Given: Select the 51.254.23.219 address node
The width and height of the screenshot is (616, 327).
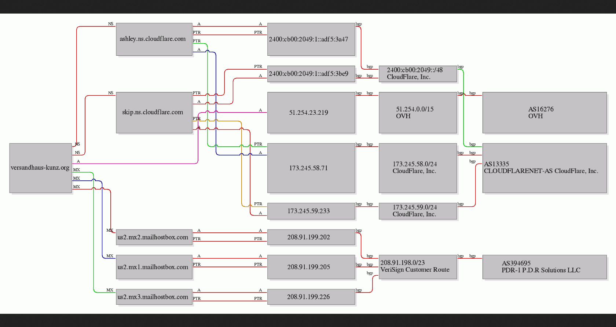Looking at the screenshot, I should pyautogui.click(x=311, y=113).
